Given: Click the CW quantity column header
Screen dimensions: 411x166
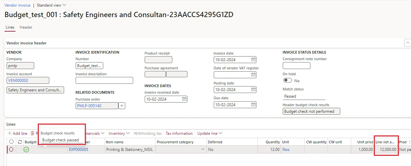Looking at the screenshot, I should 316,142.
